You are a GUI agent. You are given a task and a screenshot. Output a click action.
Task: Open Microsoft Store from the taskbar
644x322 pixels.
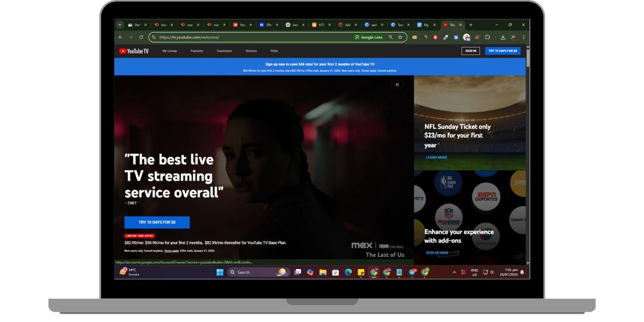335,272
